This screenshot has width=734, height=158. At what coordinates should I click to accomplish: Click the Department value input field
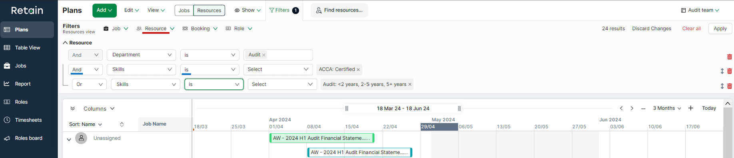[x=278, y=55]
